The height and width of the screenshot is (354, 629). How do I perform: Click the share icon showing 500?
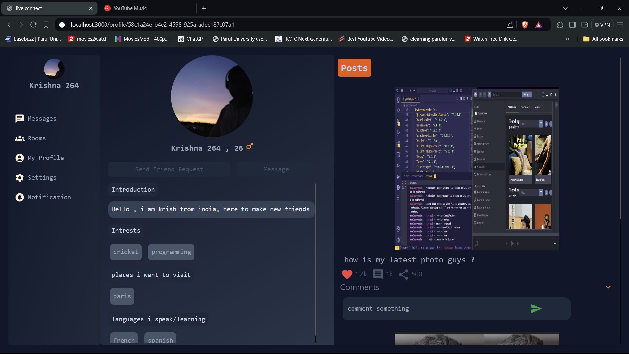pyautogui.click(x=403, y=274)
